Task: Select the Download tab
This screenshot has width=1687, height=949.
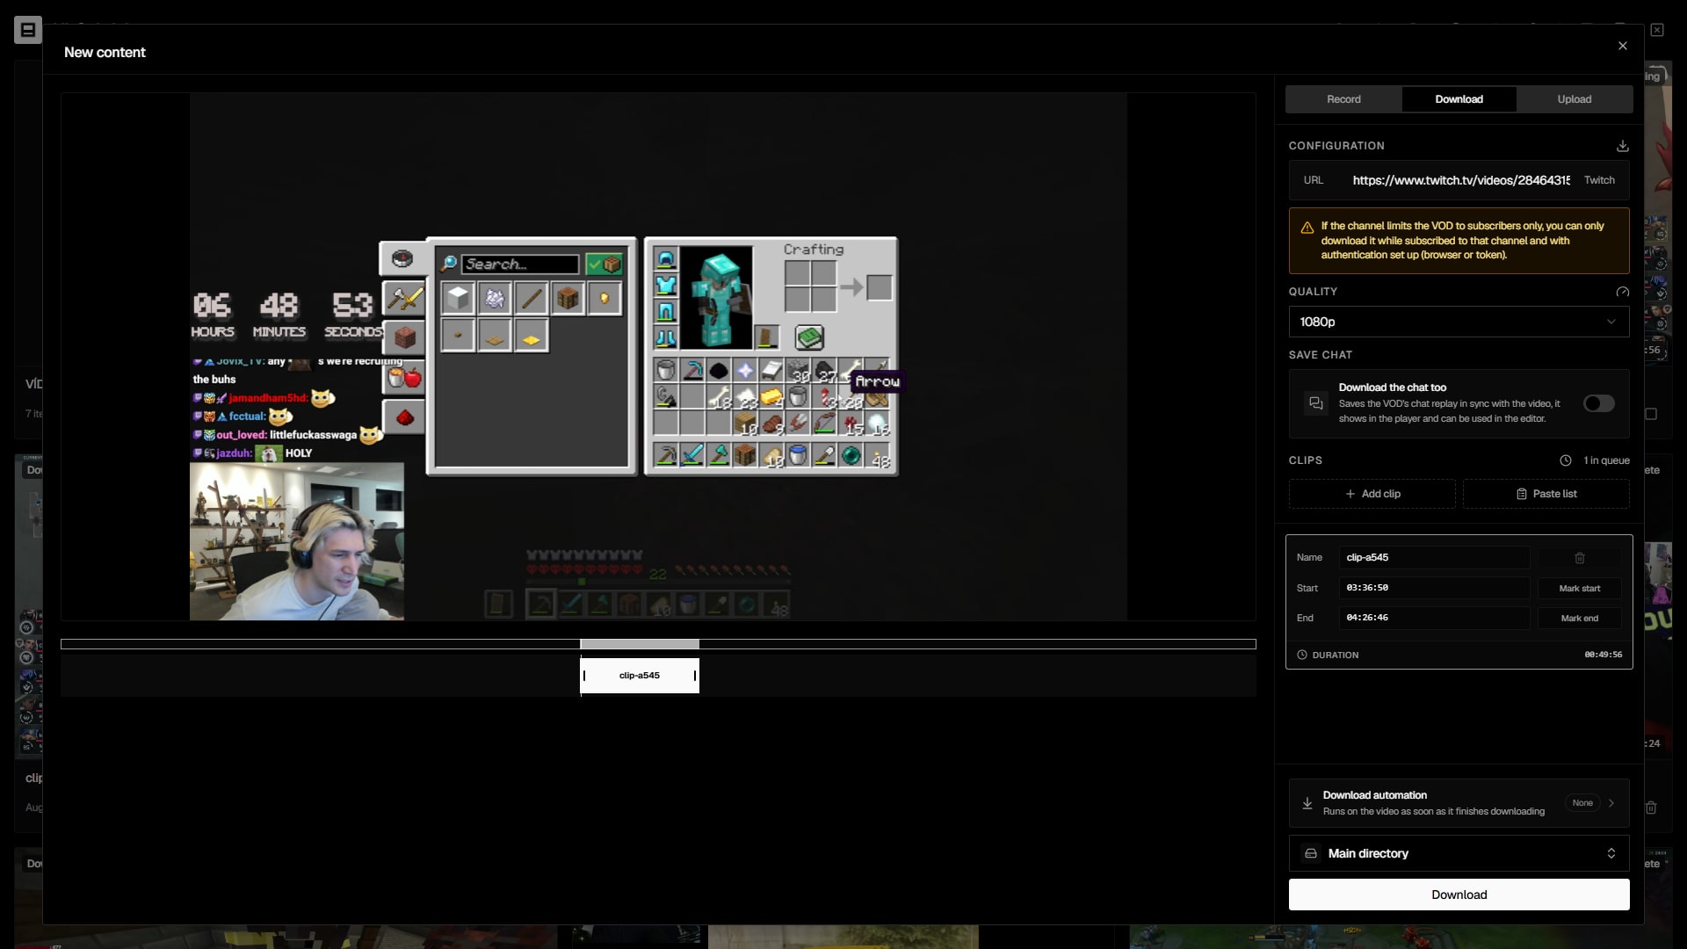Action: click(1459, 99)
